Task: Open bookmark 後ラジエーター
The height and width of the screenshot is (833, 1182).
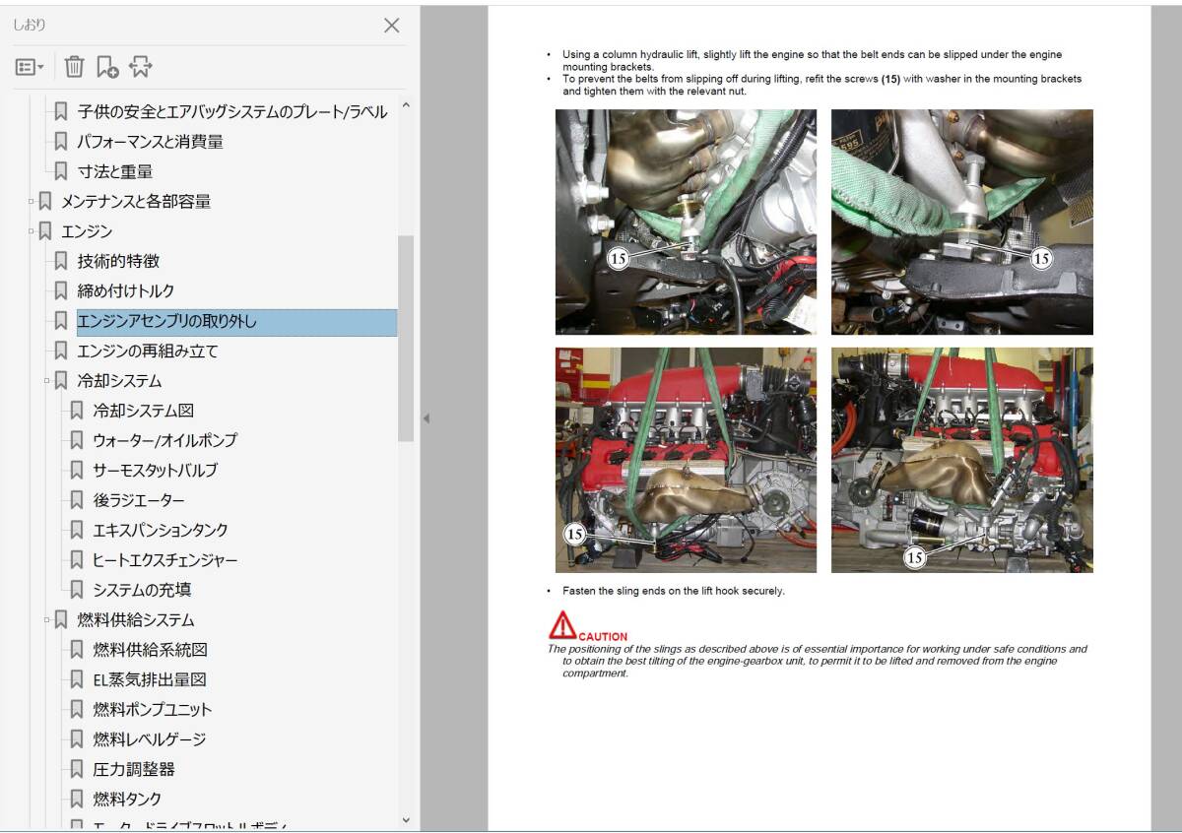Action: point(139,500)
